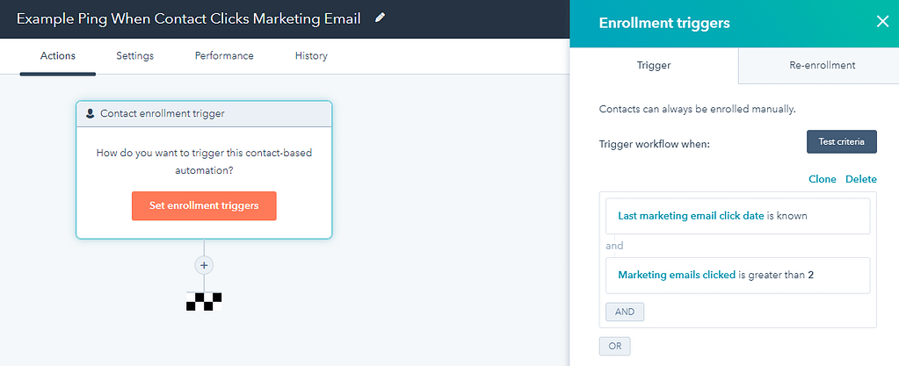The height and width of the screenshot is (366, 899).
Task: Select the Actions tab
Action: (58, 55)
